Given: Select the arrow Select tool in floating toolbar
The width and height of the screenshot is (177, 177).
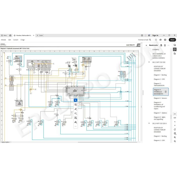Looking at the screenshot, I should [x=76, y=100].
